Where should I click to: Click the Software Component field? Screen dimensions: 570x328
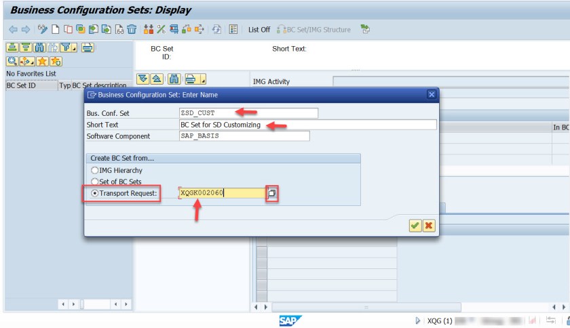click(244, 136)
